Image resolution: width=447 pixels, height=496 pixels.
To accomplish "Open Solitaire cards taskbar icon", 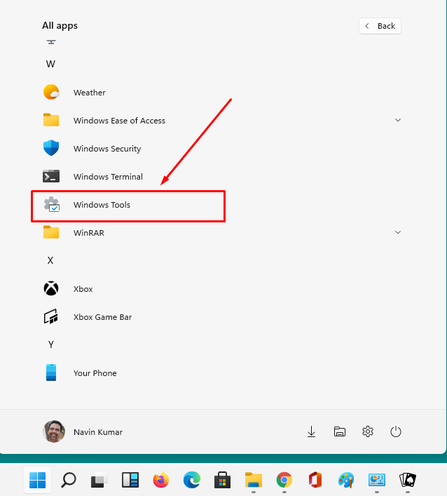I will pos(408,480).
